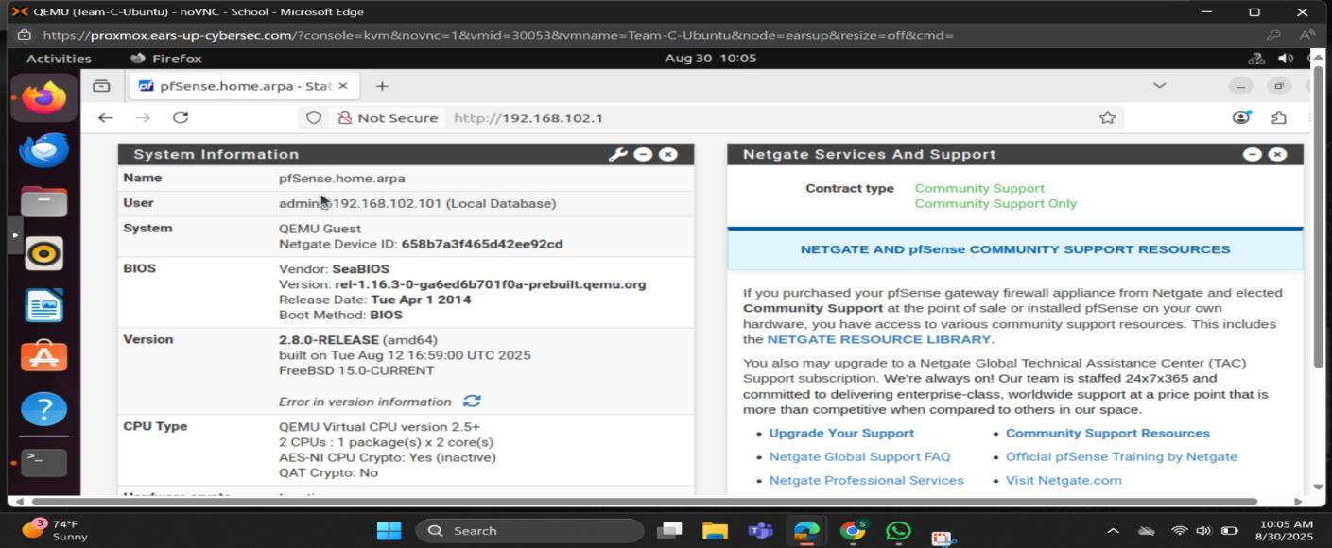Viewport: 1332px width, 548px height.
Task: Open WhatsApp from the Windows taskbar
Action: (896, 530)
